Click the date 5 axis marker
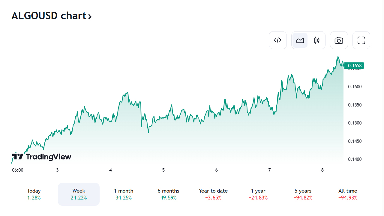The height and width of the screenshot is (216, 384). coord(163,170)
